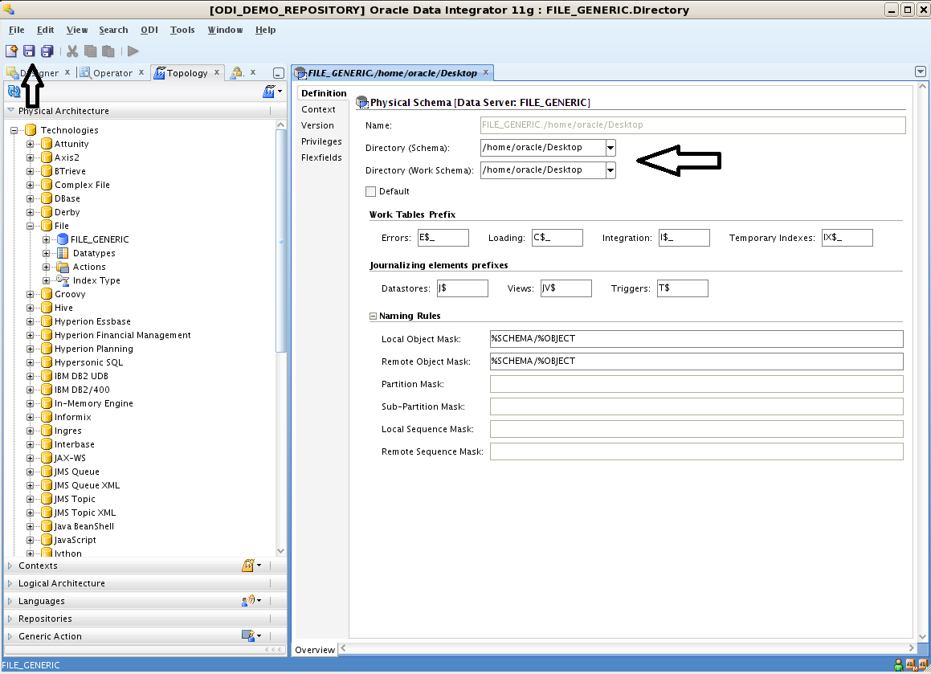Open the Flexfields side tab

click(x=321, y=157)
